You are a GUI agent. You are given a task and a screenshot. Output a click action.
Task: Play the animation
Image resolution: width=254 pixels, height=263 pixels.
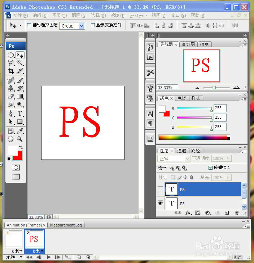pos(49,257)
